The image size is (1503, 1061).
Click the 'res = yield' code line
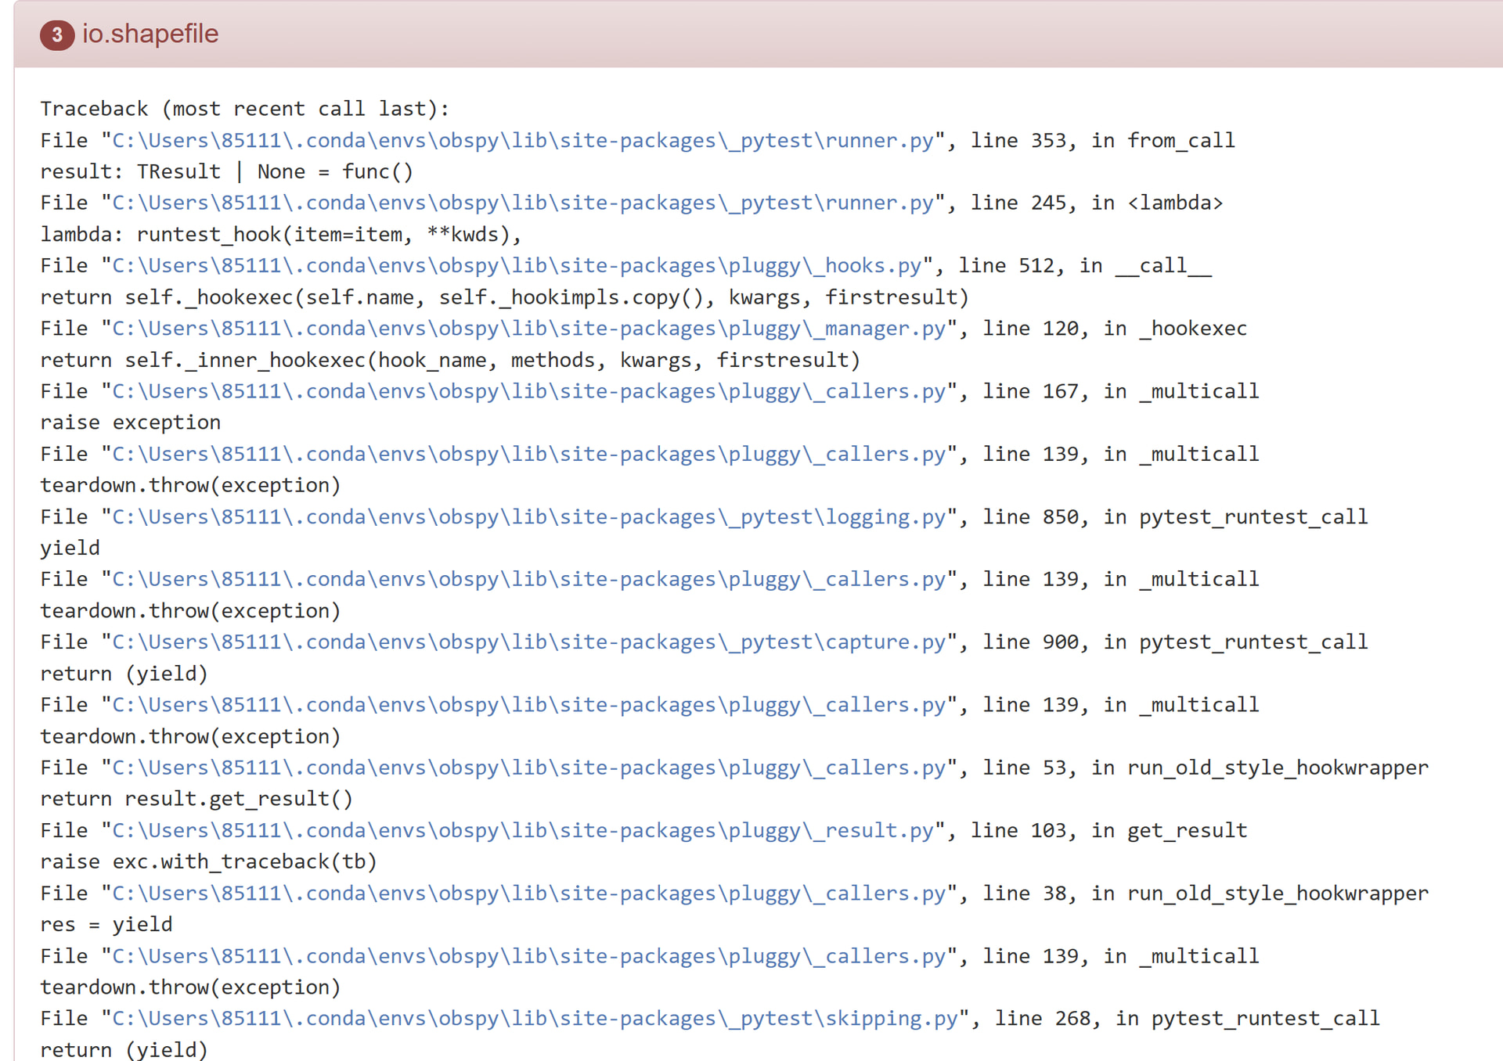click(x=106, y=925)
